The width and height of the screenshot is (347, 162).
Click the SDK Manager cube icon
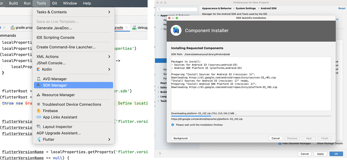click(x=39, y=85)
